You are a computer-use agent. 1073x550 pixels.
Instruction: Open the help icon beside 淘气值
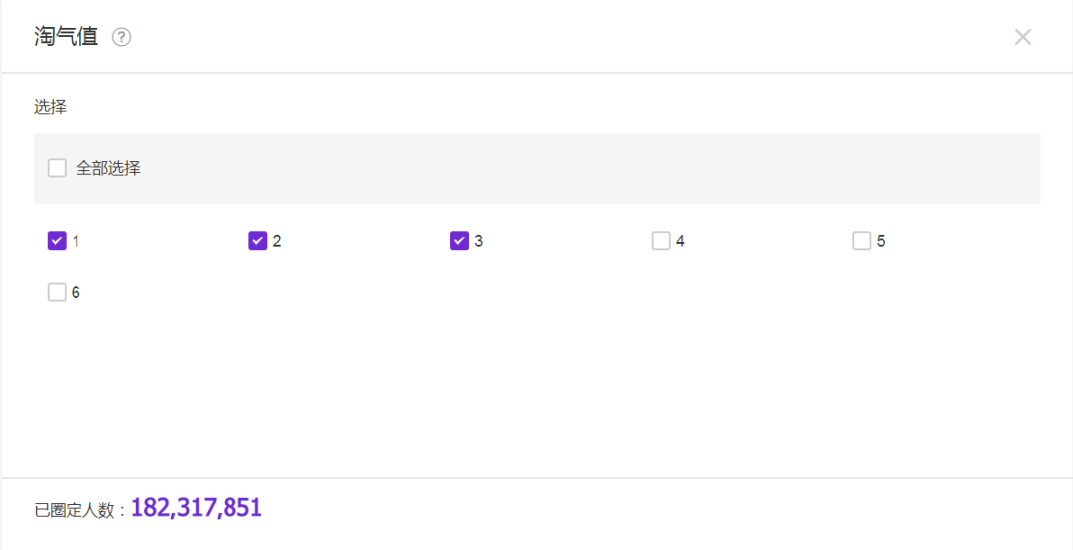pyautogui.click(x=122, y=37)
